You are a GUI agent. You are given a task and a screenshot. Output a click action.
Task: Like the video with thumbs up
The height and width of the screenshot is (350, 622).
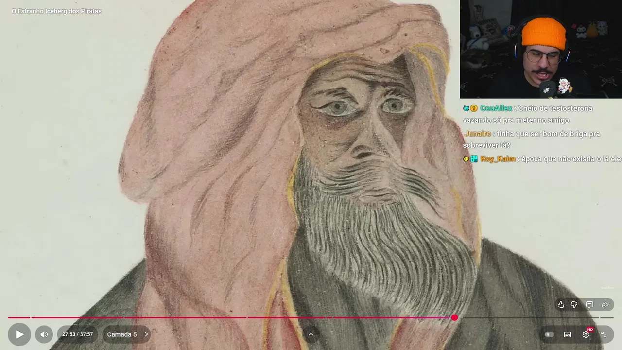click(x=561, y=305)
